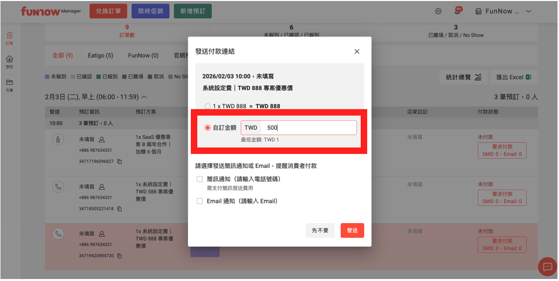
Task: Enable the 簡訊通知 checkbox
Action: click(x=200, y=179)
